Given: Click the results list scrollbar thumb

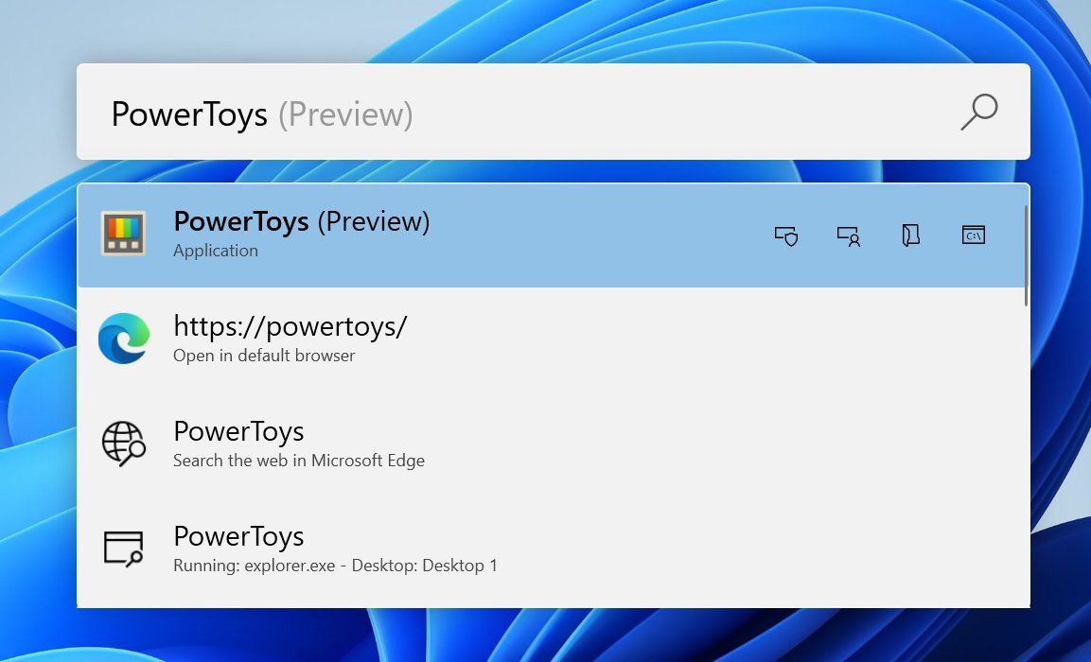Looking at the screenshot, I should 1027,255.
